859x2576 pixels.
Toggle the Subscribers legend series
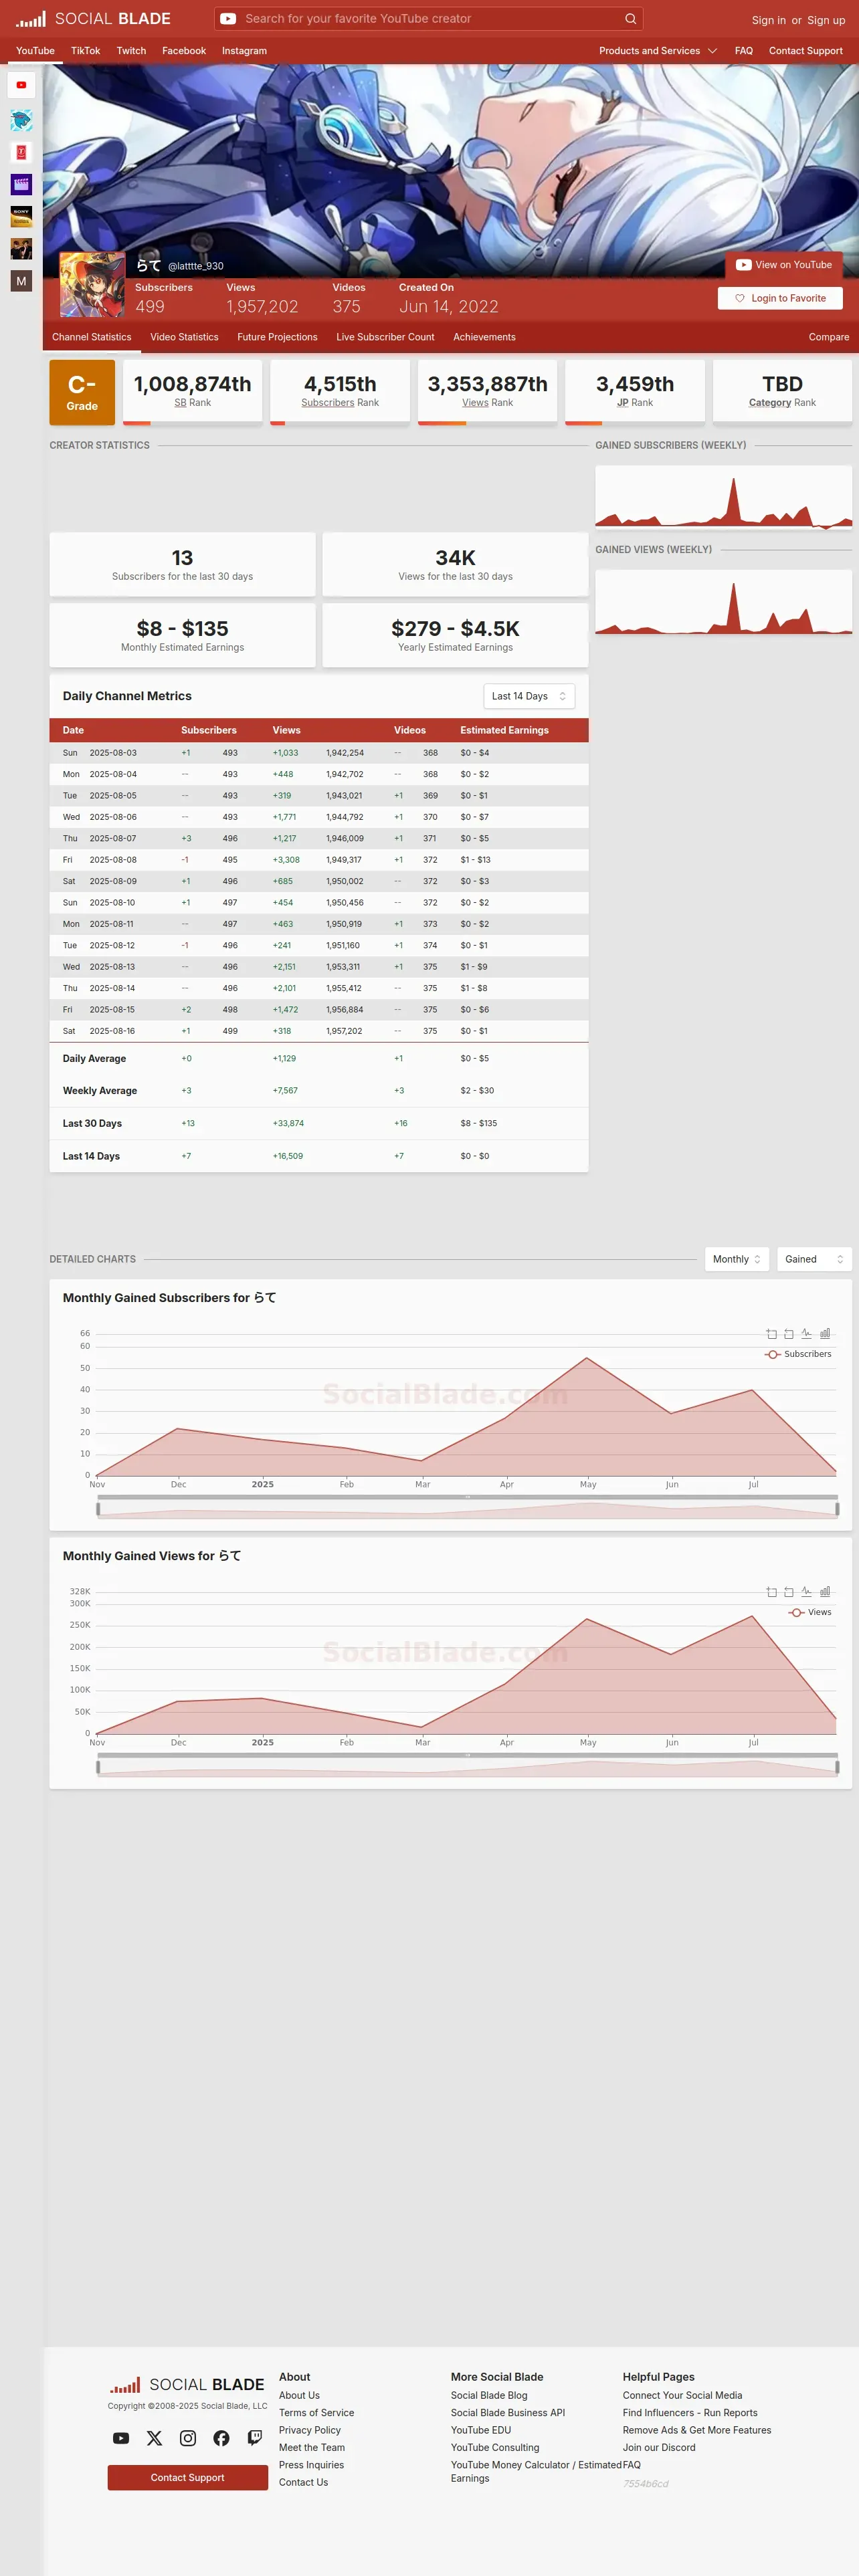(x=798, y=1354)
